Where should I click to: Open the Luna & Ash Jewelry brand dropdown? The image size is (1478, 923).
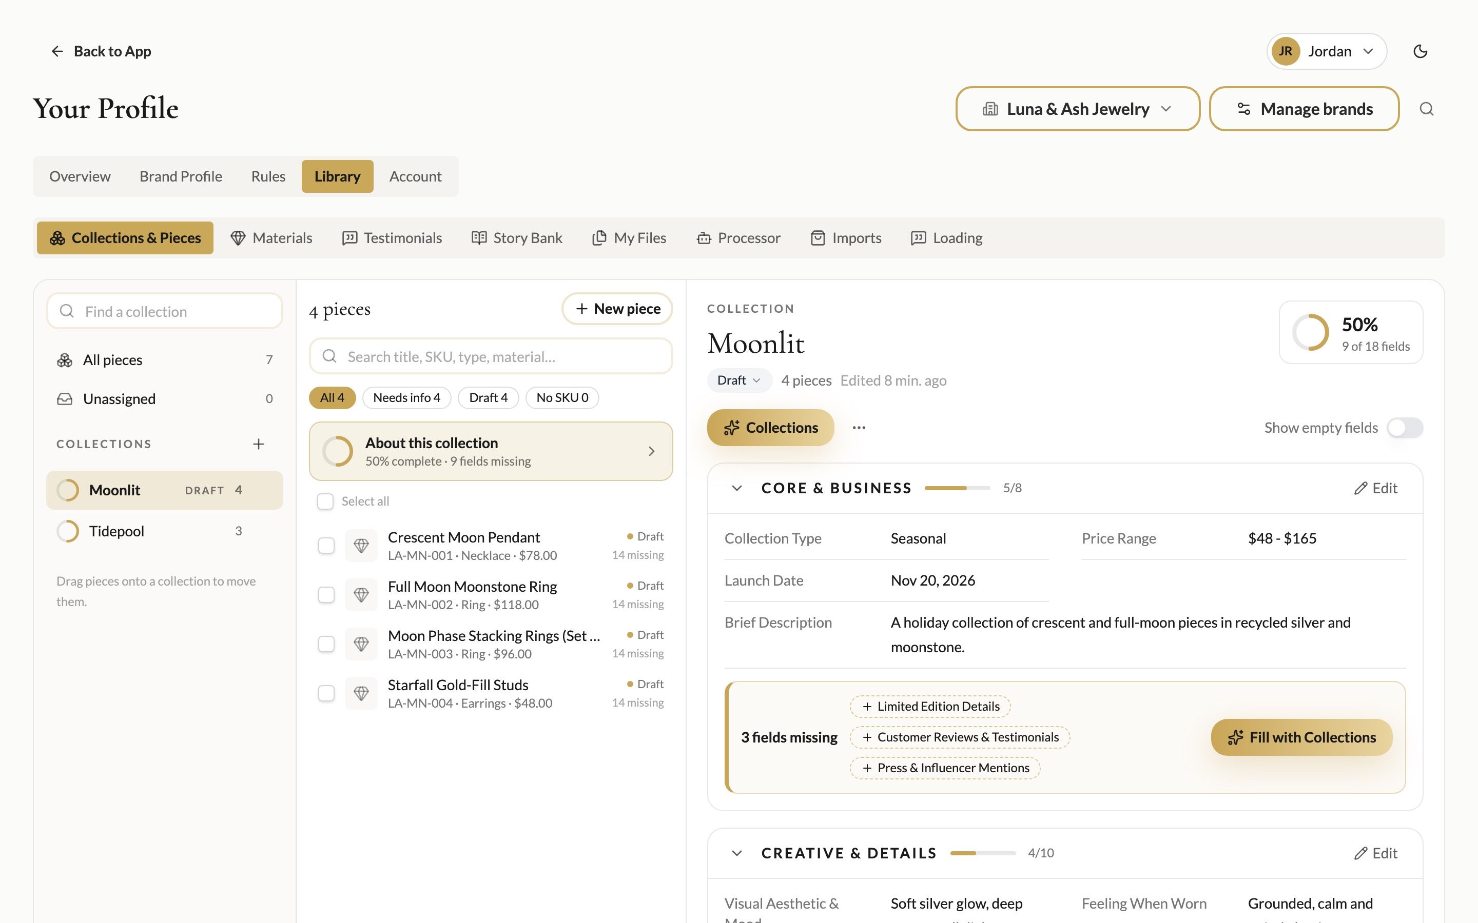pyautogui.click(x=1077, y=109)
